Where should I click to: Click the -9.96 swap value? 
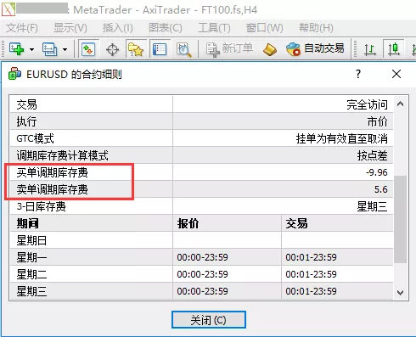point(377,172)
